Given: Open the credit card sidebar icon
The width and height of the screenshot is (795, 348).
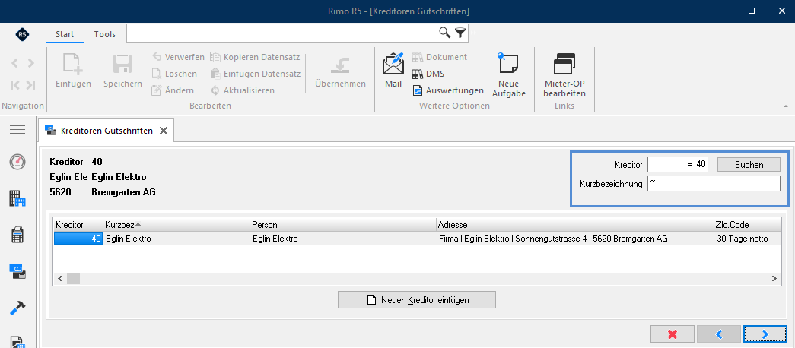Looking at the screenshot, I should pos(17,271).
